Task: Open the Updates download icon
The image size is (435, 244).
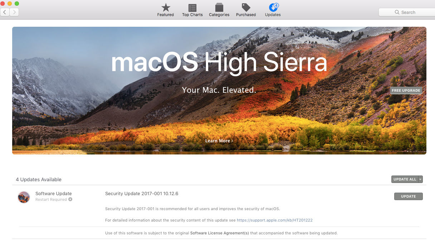Action: (273, 7)
